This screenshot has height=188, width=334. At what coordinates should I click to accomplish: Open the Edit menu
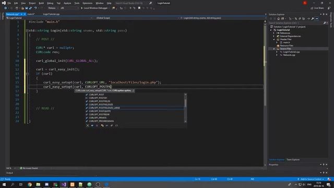[16, 3]
